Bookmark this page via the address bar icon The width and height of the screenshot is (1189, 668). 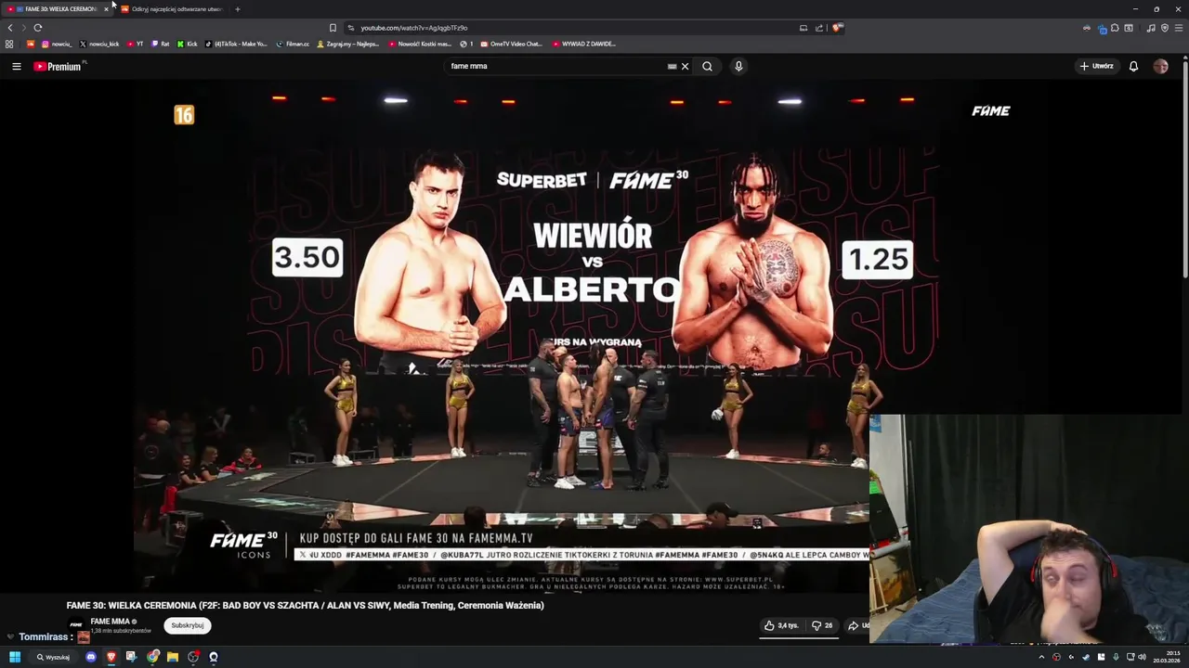coord(333,28)
